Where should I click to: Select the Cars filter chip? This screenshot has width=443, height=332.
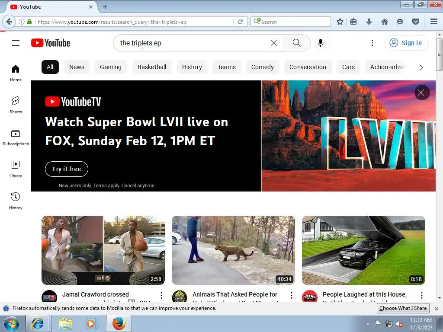348,67
